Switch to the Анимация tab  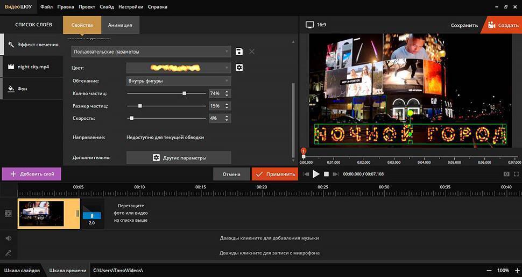click(x=120, y=25)
